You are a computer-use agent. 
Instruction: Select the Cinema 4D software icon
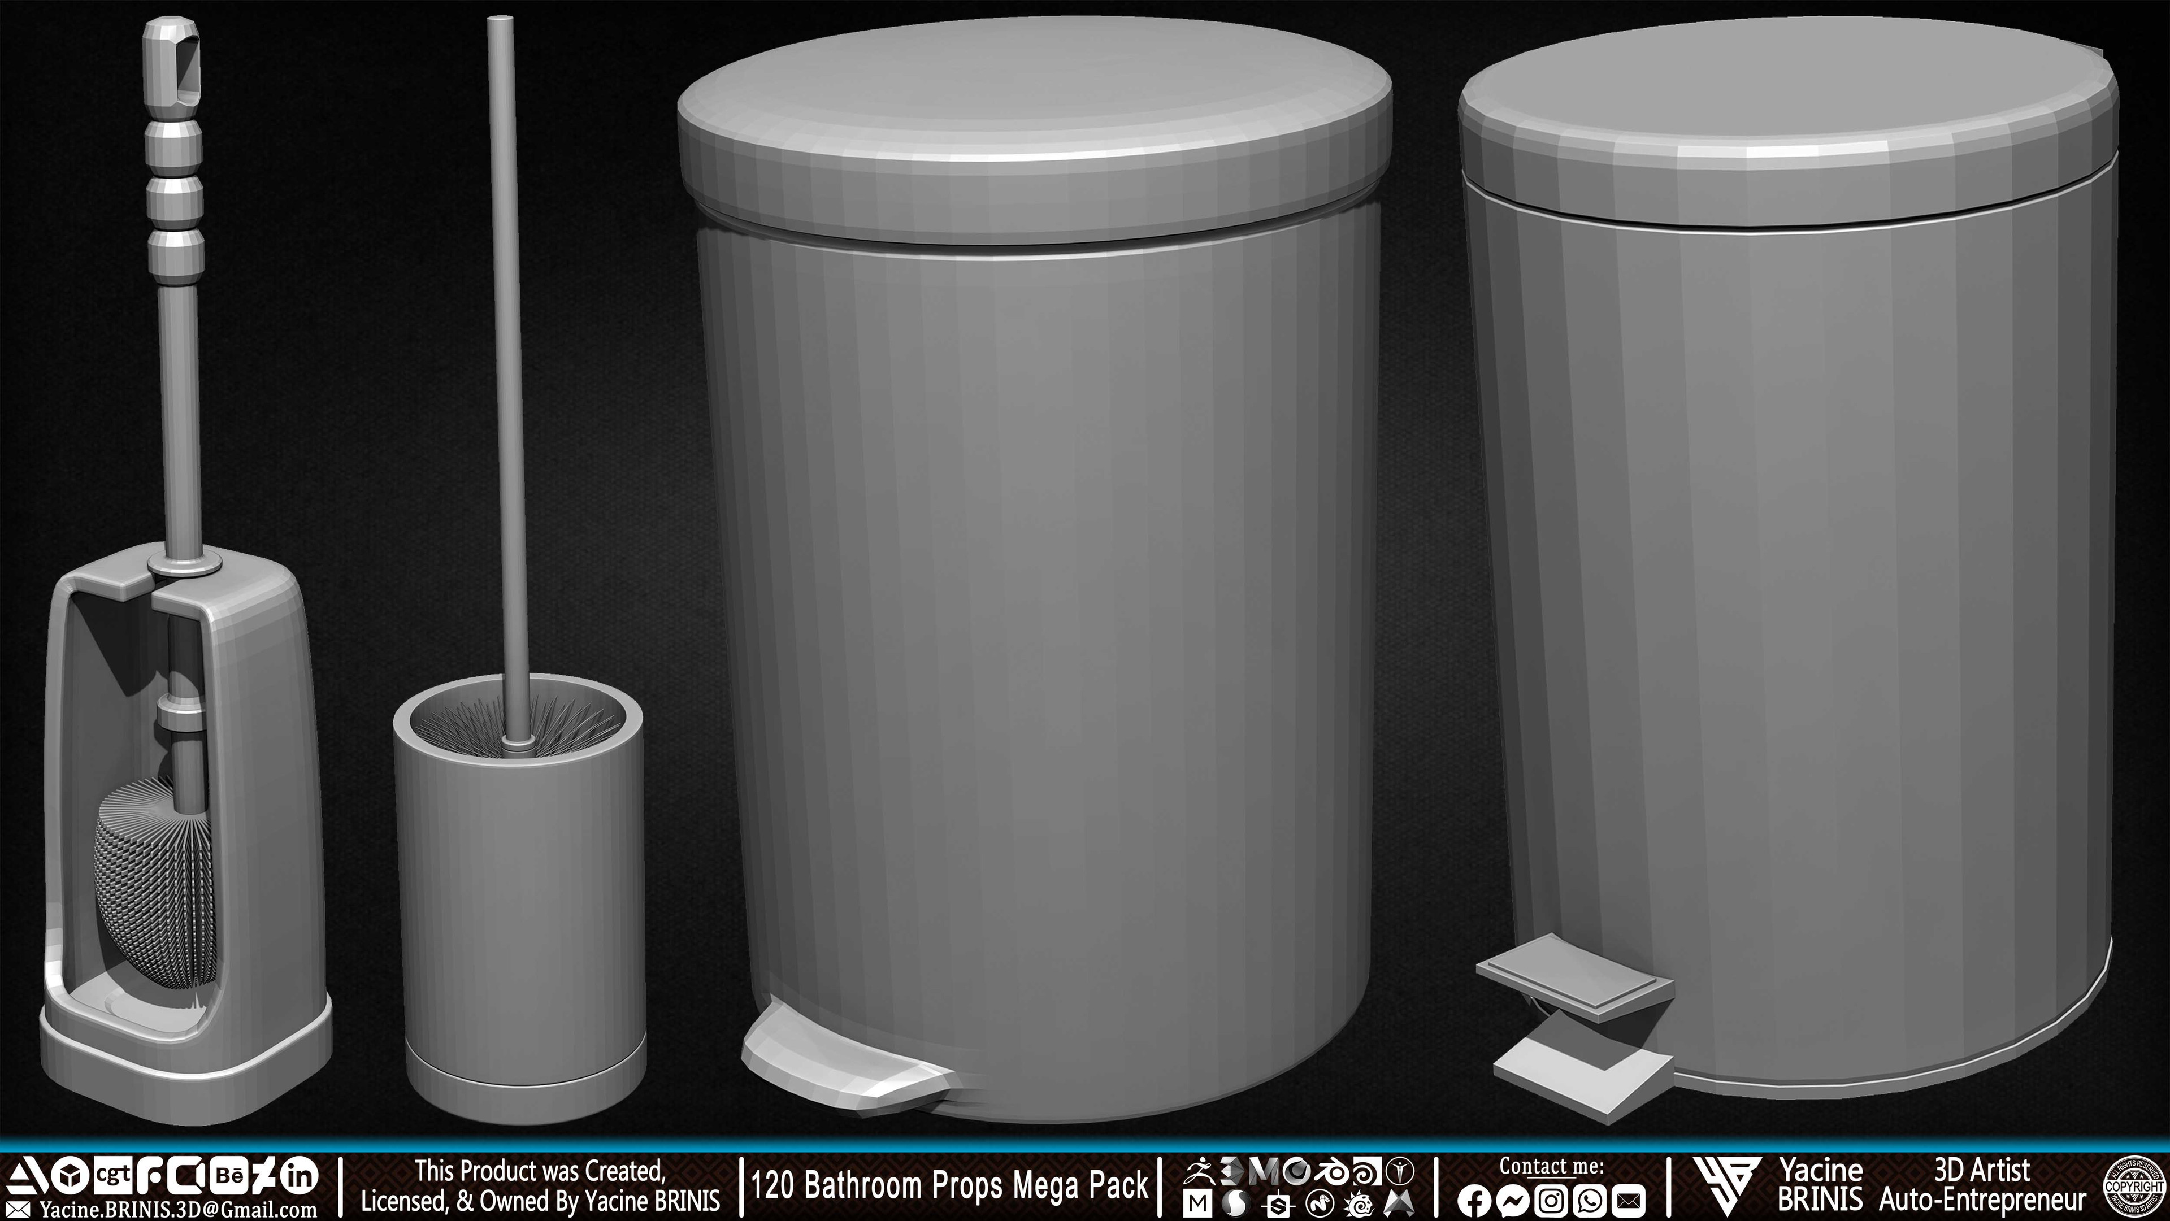click(1297, 1173)
